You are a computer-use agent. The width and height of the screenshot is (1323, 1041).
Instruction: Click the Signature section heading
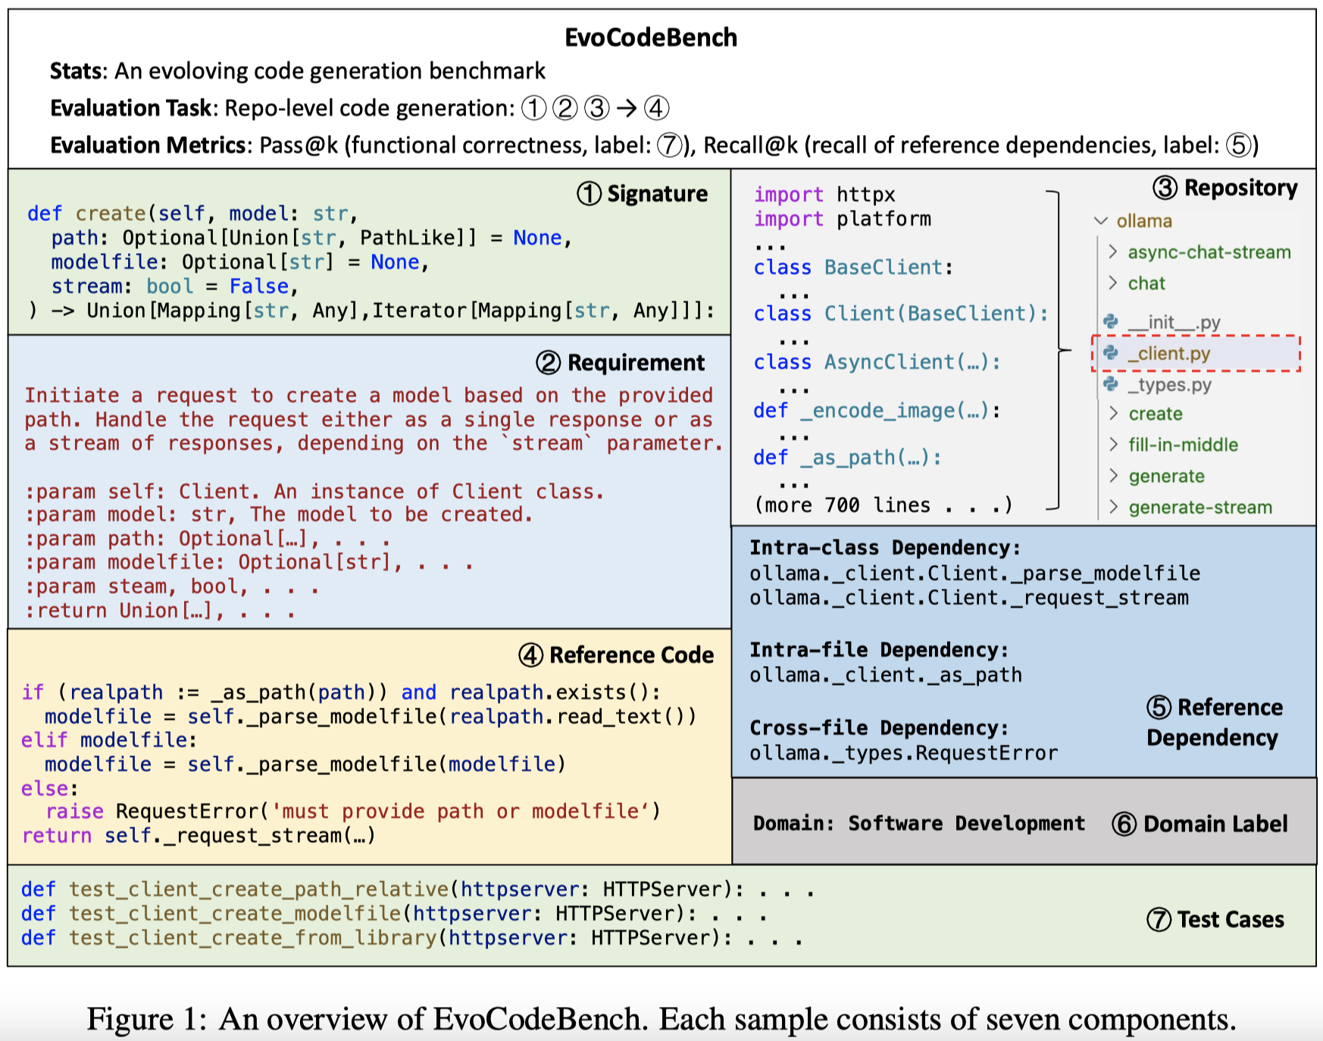[x=643, y=194]
